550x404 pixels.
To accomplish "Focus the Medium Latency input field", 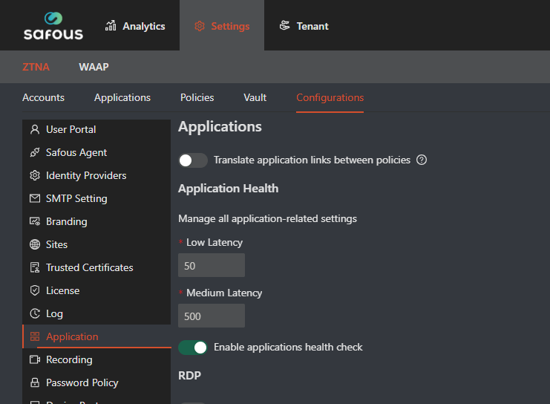I will coord(212,316).
